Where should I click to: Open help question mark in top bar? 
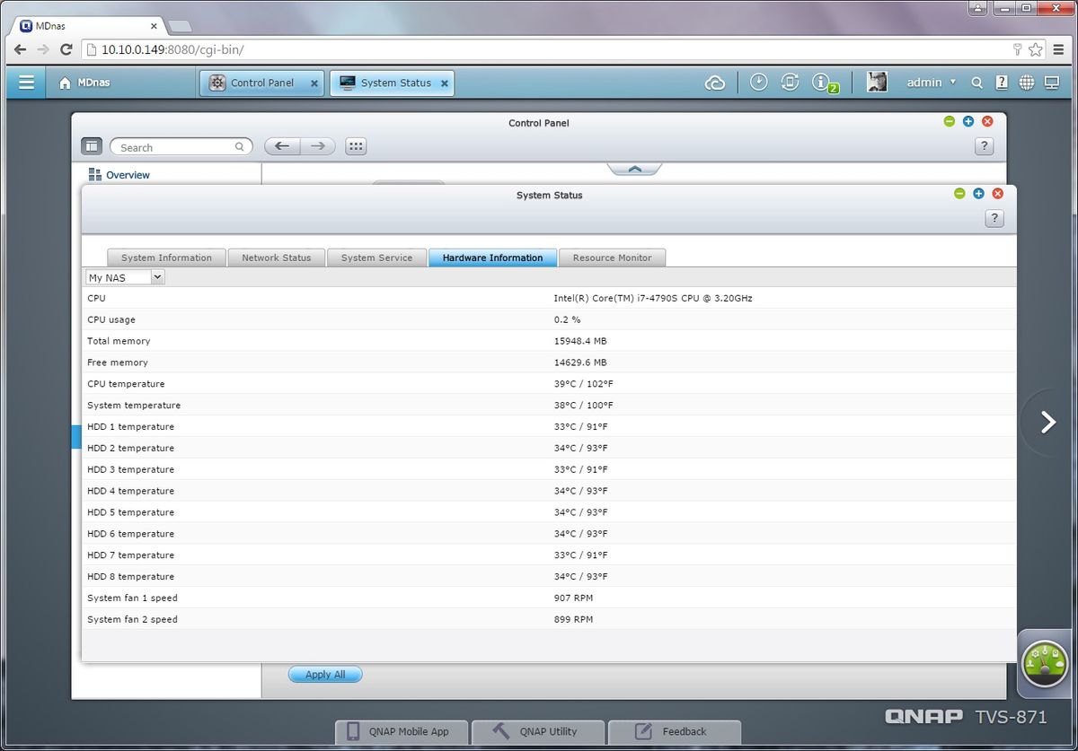(1002, 83)
